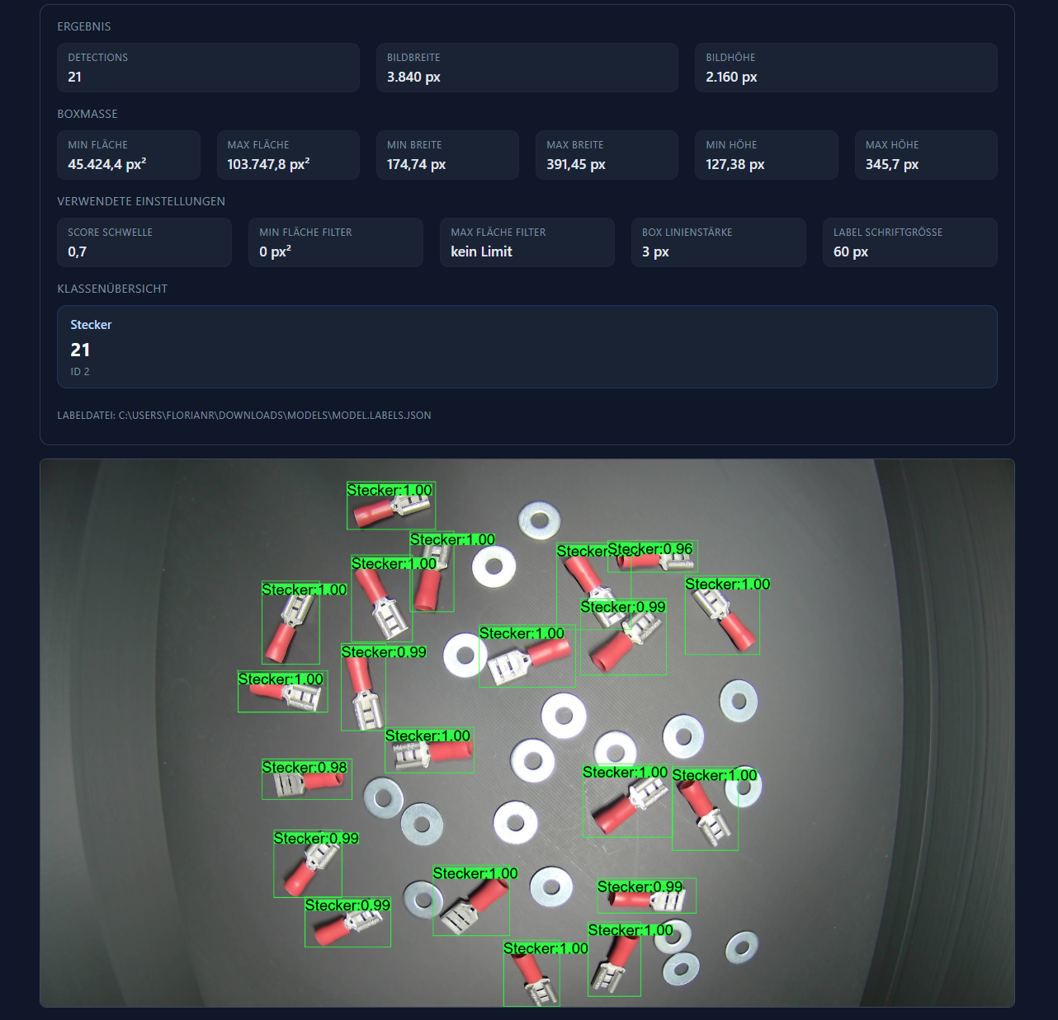Select the Stecker:0.98 detection label
Screen dimensions: 1058x1020
pos(305,769)
